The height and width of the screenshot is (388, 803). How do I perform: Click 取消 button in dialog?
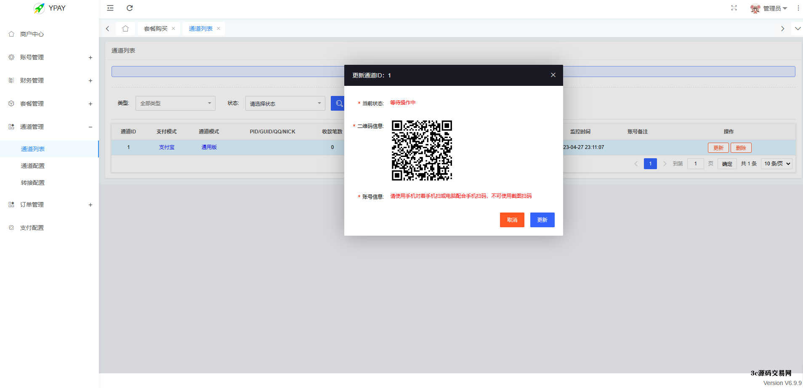click(x=512, y=220)
